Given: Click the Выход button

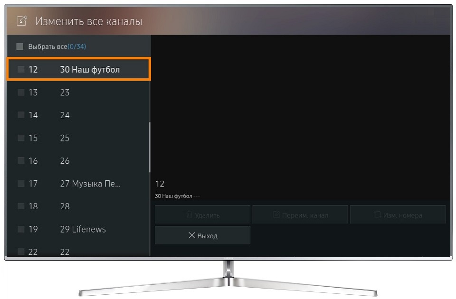Looking at the screenshot, I should (202, 235).
